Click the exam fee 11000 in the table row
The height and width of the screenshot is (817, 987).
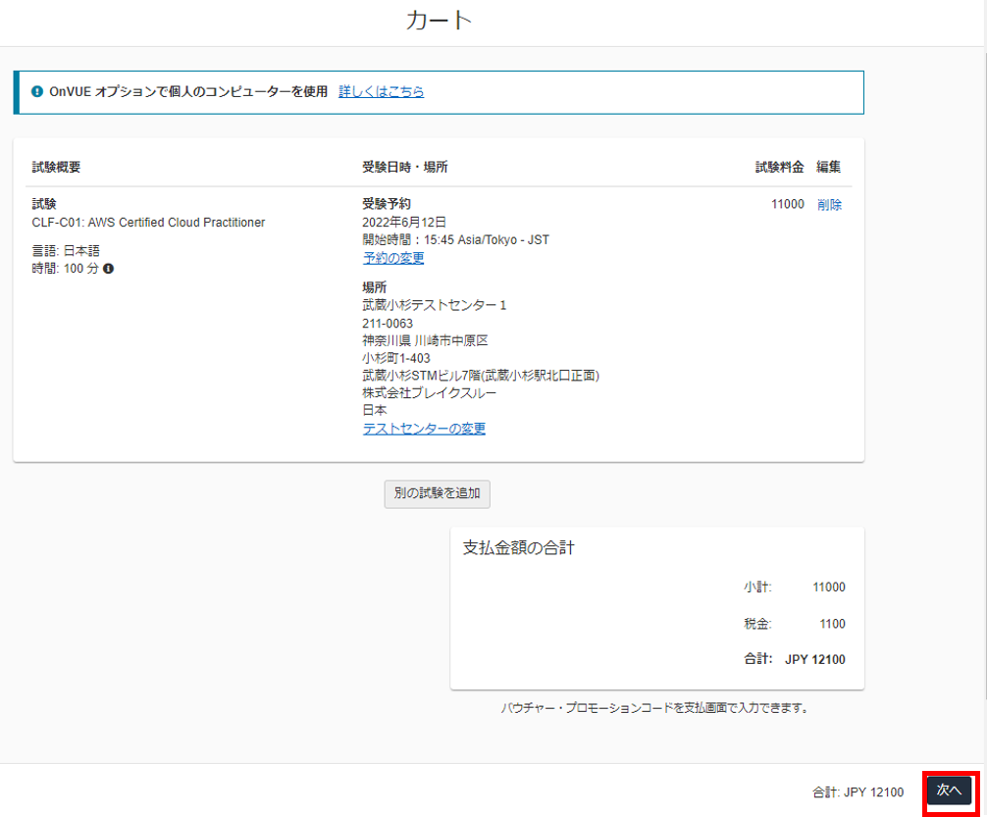(x=788, y=204)
